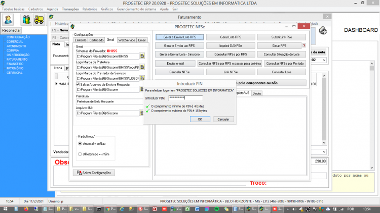The width and height of the screenshot is (380, 213).
Task: Click Salvar Configurações button
Action: point(94,173)
